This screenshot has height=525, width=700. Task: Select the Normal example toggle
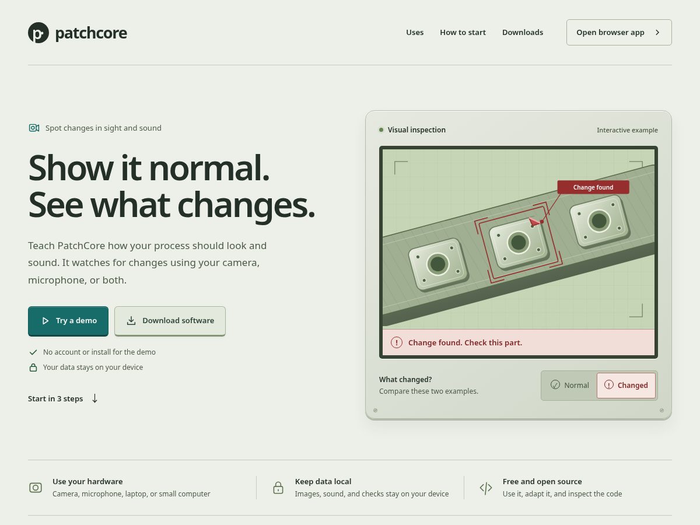point(569,385)
